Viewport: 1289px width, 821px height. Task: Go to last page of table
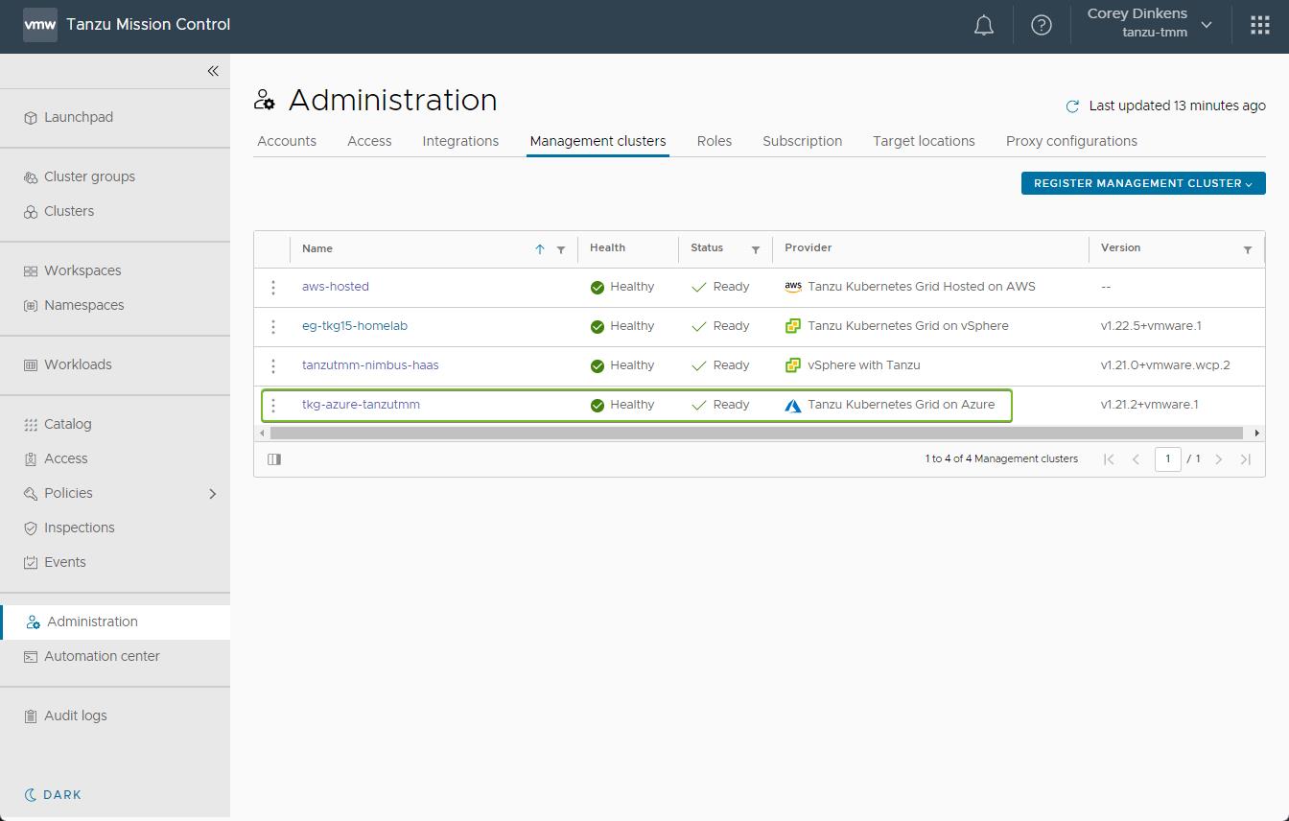coord(1246,459)
